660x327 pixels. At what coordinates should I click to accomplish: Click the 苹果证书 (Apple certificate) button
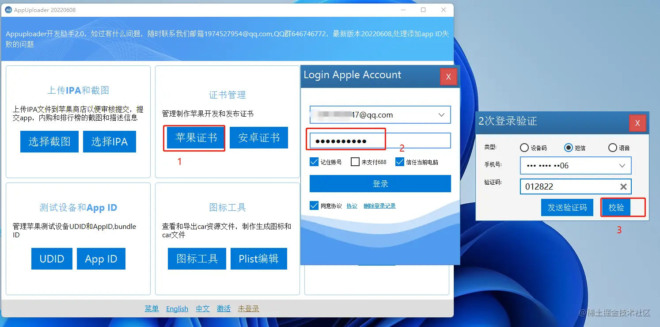[x=194, y=138]
